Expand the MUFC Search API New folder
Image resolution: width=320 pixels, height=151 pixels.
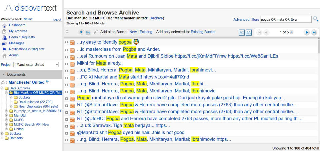6,124
